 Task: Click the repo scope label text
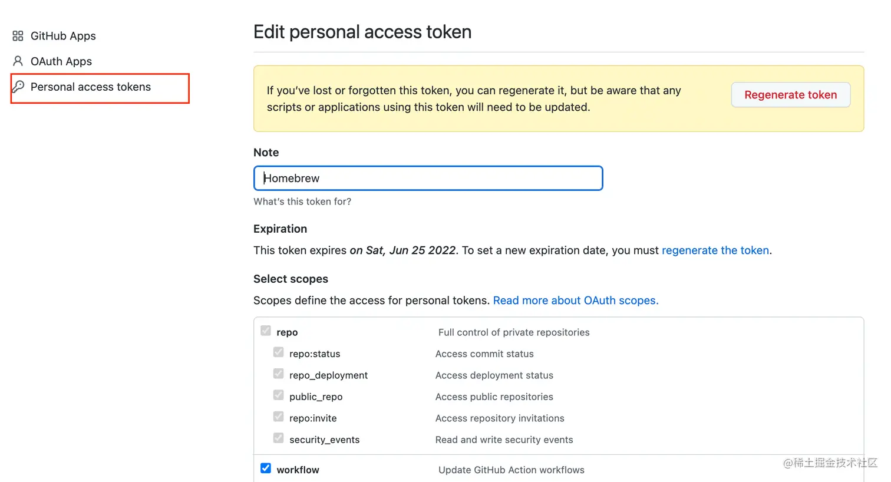pyautogui.click(x=287, y=332)
